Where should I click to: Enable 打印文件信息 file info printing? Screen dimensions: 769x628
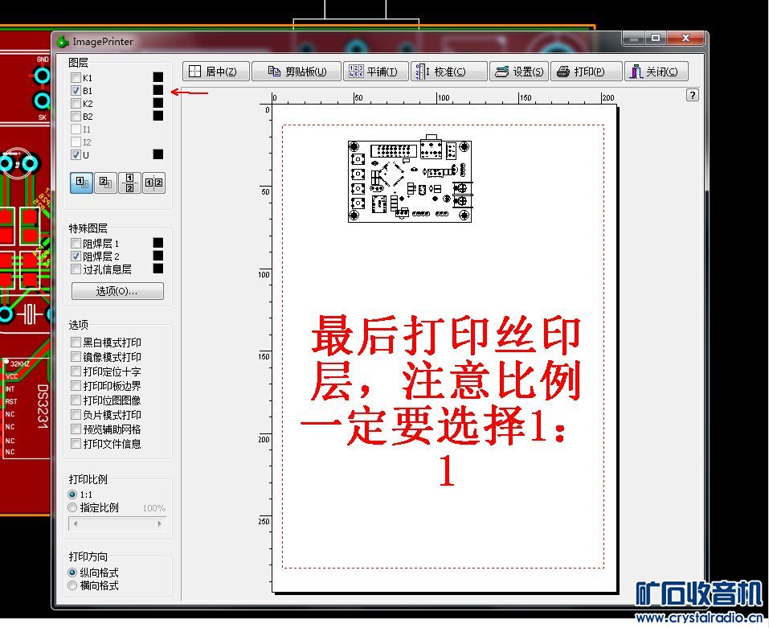point(76,444)
